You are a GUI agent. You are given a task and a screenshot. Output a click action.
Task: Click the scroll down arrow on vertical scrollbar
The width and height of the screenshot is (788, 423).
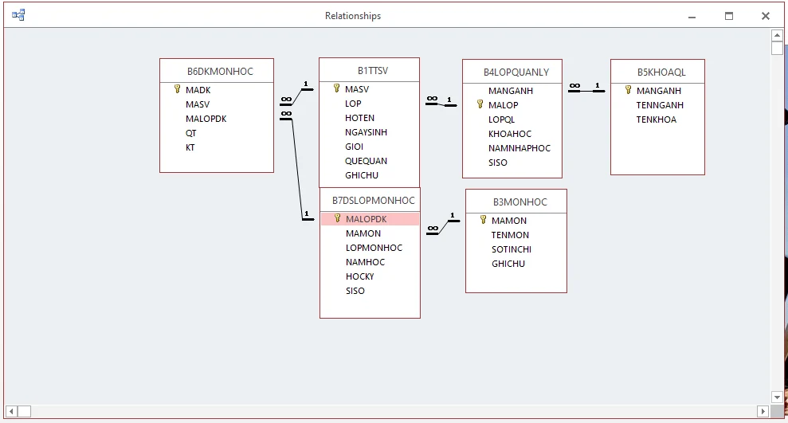777,397
